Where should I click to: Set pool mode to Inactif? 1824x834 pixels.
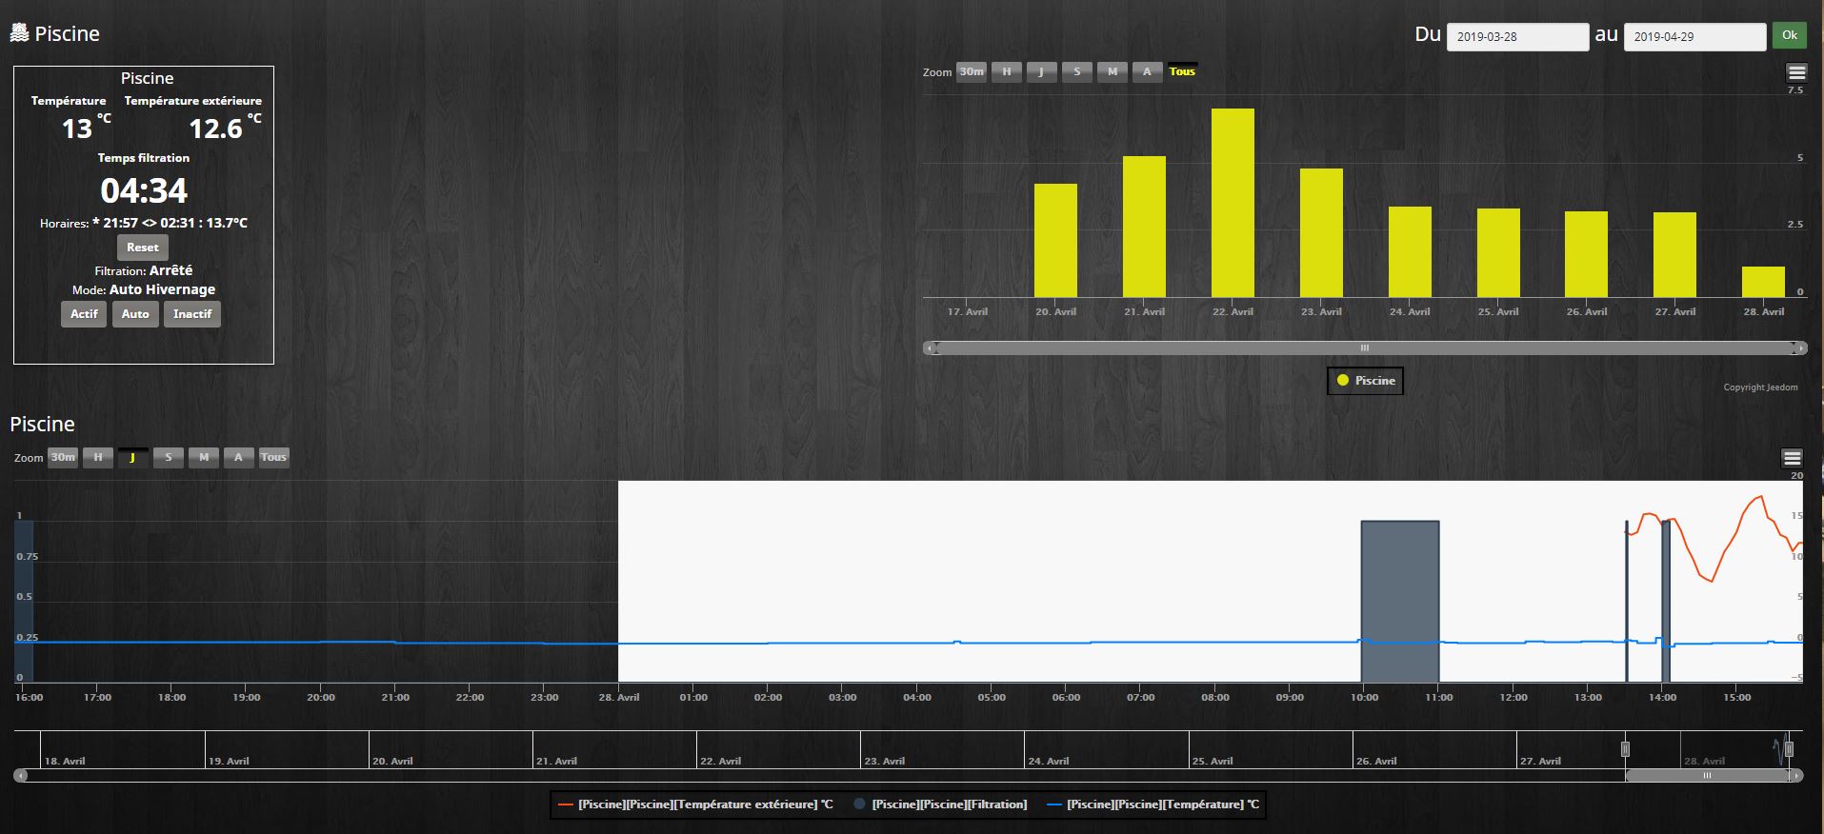192,314
